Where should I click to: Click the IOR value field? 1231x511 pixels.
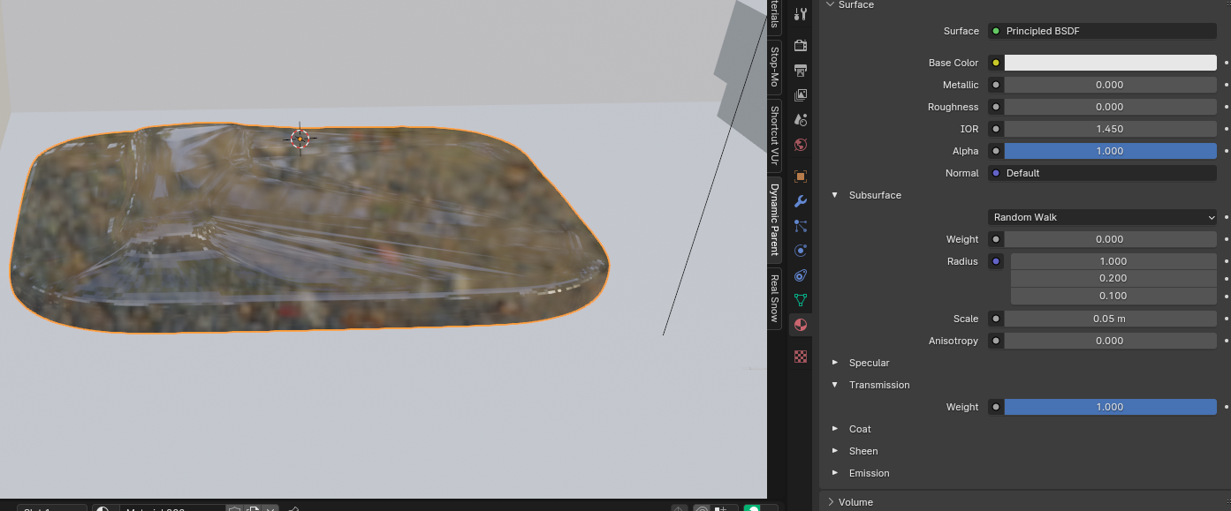(x=1111, y=129)
